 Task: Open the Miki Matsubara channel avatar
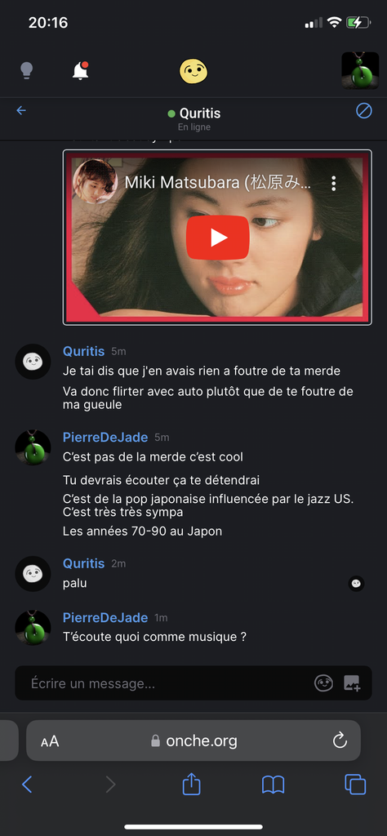pyautogui.click(x=96, y=181)
